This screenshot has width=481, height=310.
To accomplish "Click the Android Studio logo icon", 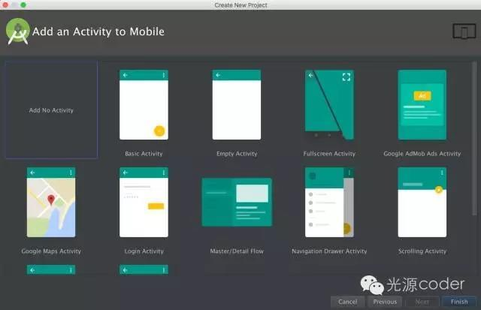I will pos(18,32).
